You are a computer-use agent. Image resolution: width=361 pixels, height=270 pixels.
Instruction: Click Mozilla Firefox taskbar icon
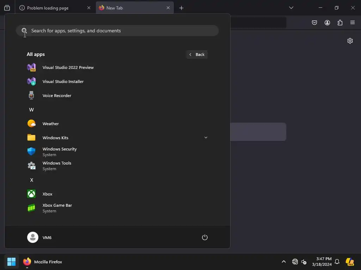point(27,262)
